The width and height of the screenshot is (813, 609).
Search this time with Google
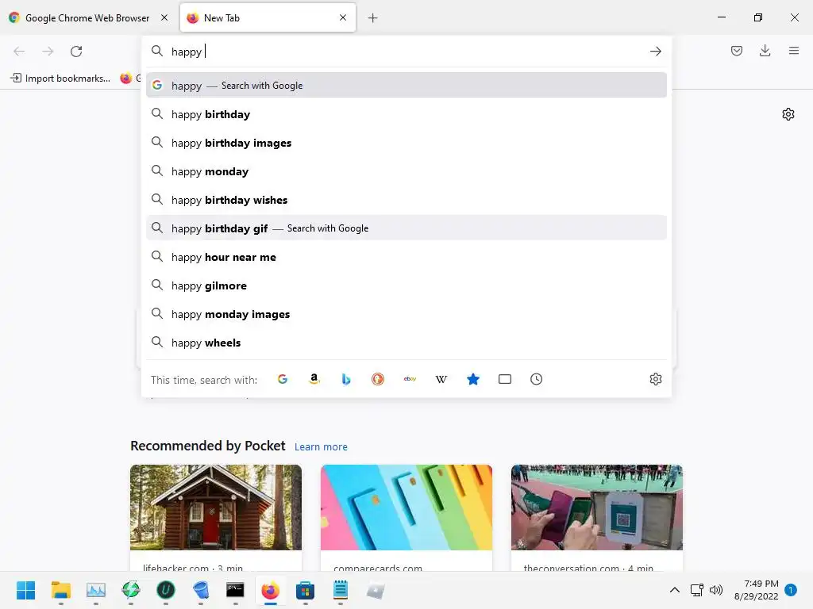pos(282,379)
